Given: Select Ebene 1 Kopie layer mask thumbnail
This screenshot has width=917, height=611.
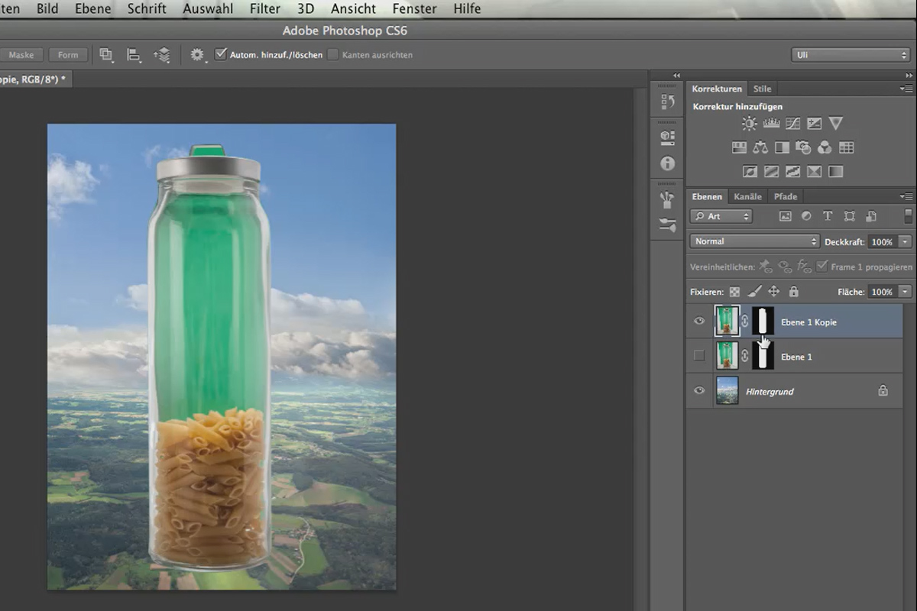Looking at the screenshot, I should [x=763, y=322].
